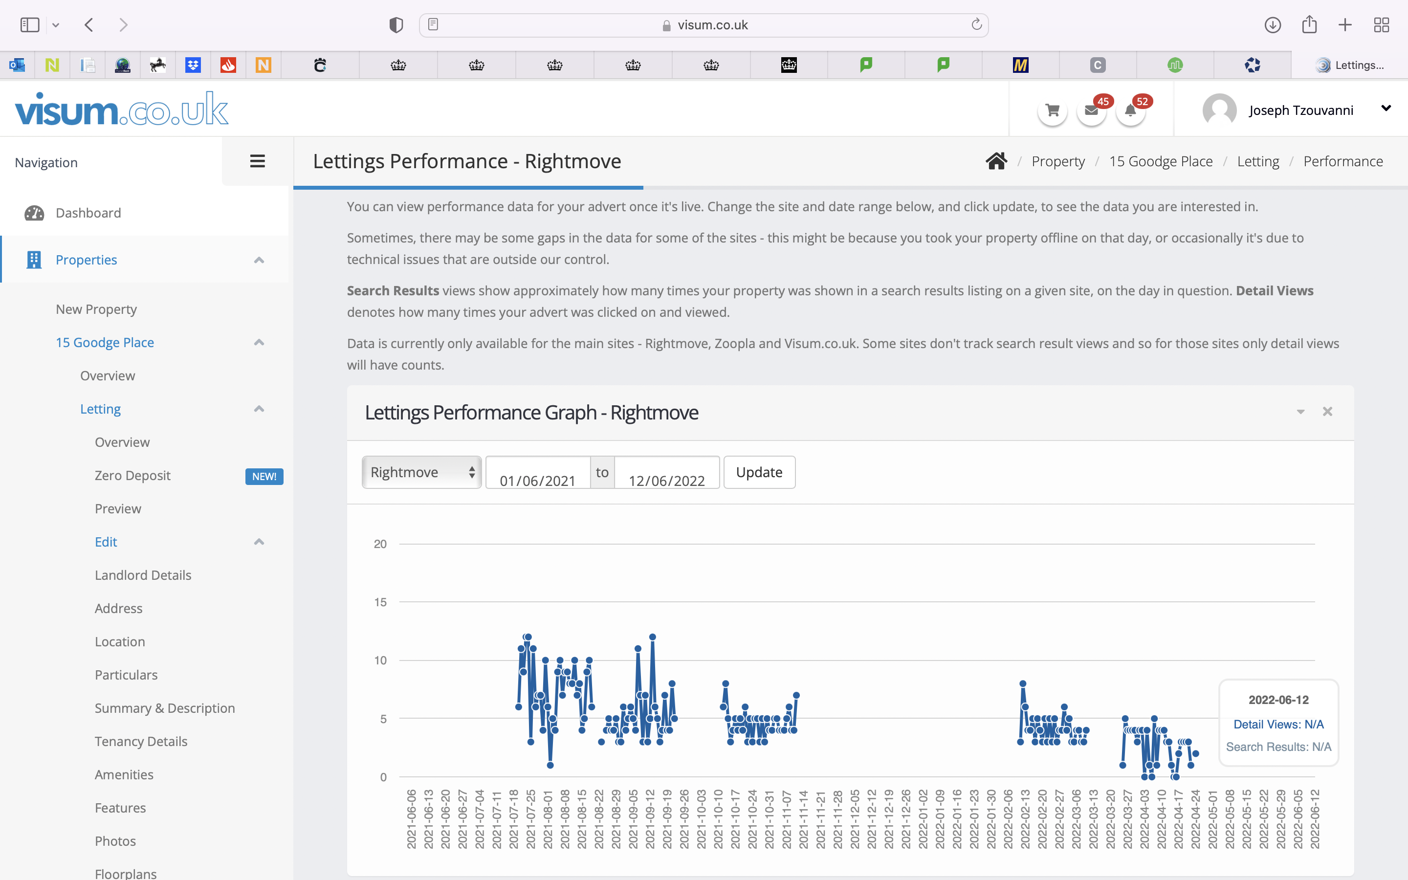Viewport: 1408px width, 880px height.
Task: Collapse the Letting submenu chevron
Action: click(x=259, y=409)
